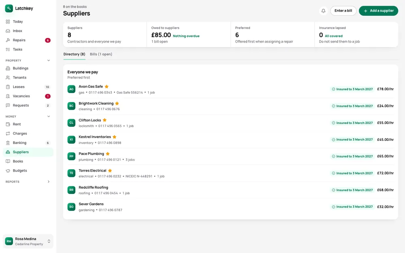Screen dimensions: 405x253
Task: Click the Preferred summary card
Action: 273,34
